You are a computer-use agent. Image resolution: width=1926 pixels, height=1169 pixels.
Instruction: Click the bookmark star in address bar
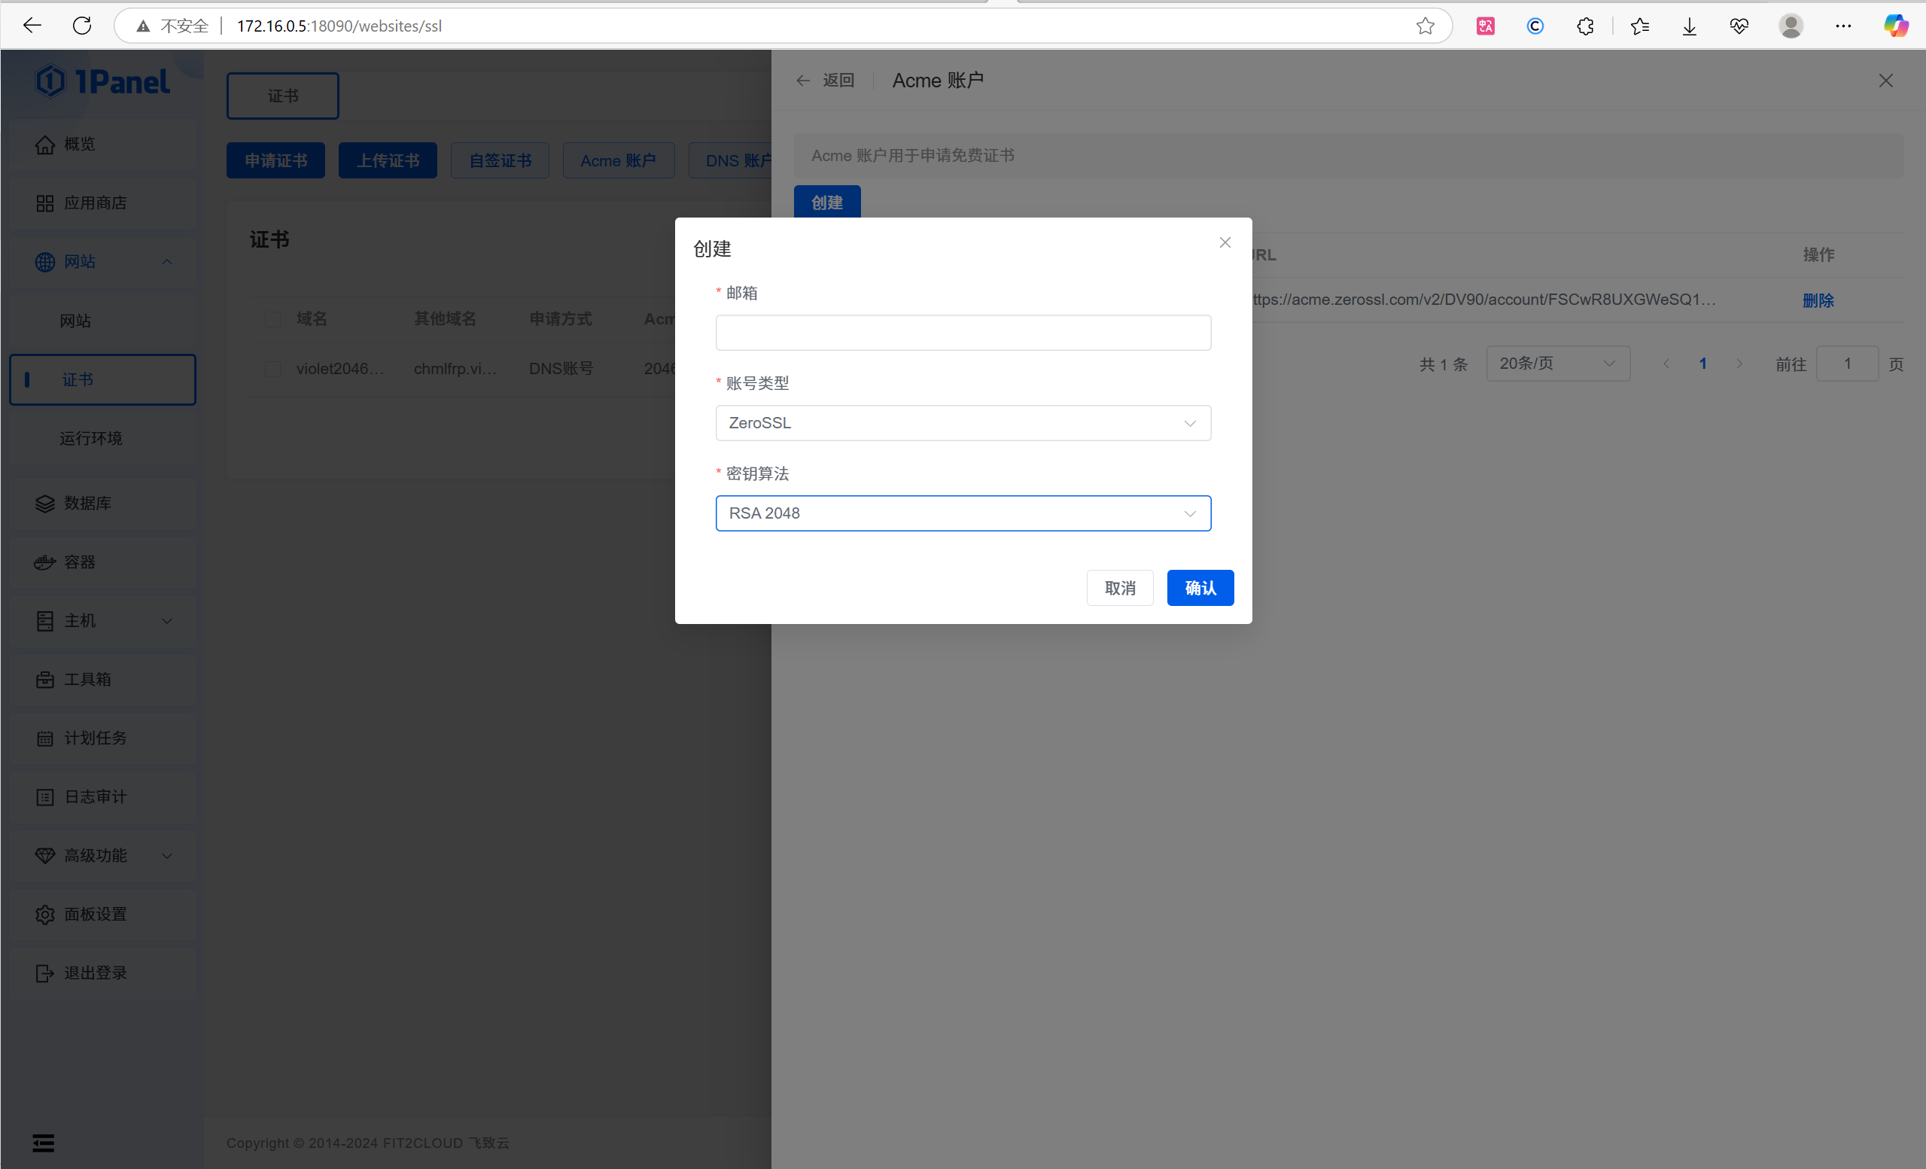click(x=1425, y=26)
